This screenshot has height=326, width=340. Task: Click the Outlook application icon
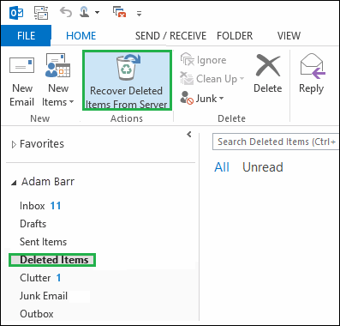coord(16,13)
